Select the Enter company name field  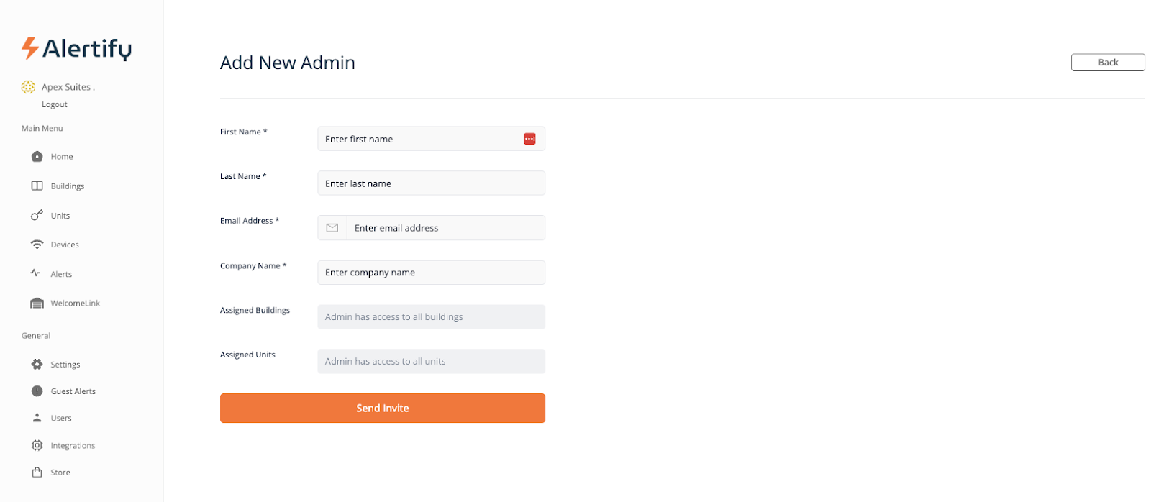point(431,273)
